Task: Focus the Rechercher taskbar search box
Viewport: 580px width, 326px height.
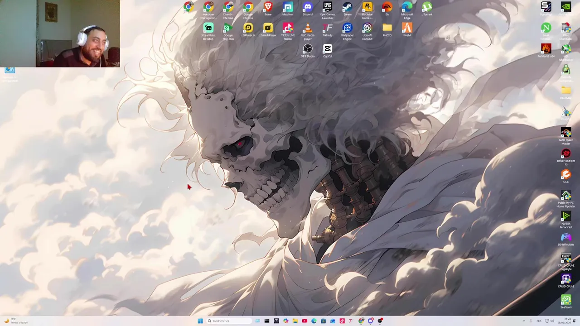Action: pos(229,321)
